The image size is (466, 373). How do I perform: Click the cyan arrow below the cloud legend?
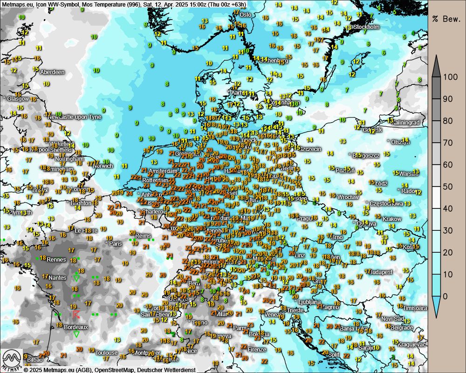pos(436,307)
